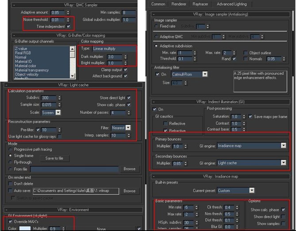Toggle Affect background checkbox

[125, 76]
